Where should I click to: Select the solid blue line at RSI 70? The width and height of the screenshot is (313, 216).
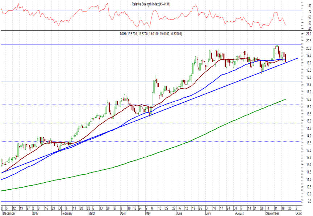152,11
